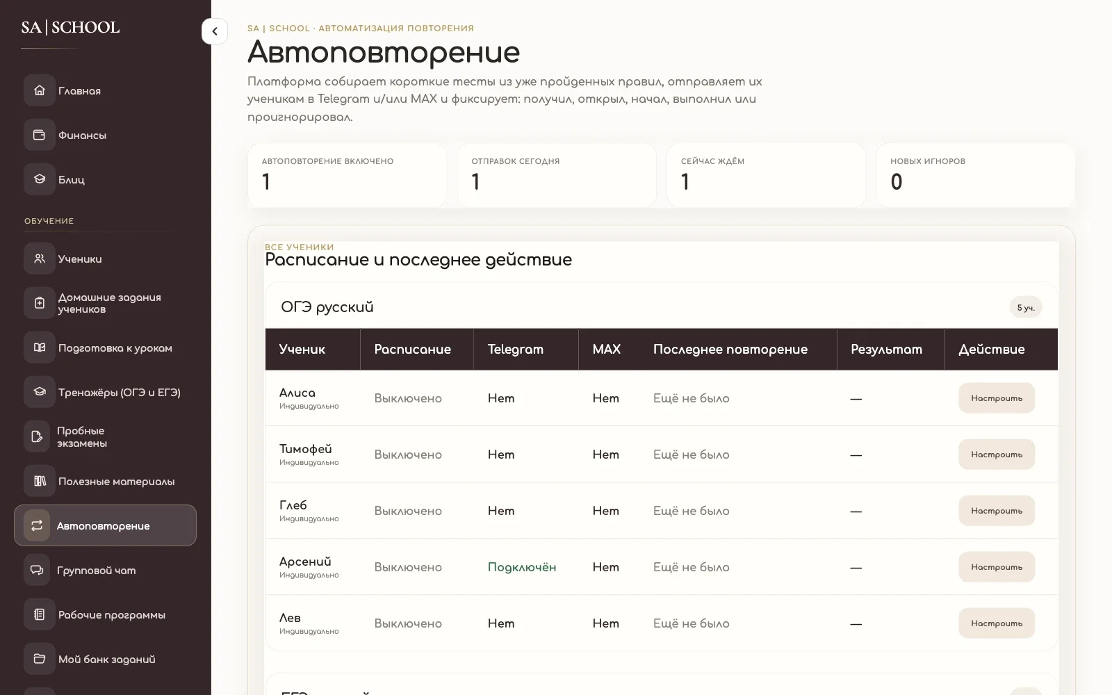Collapse the sidebar with the chevron button

pos(215,31)
